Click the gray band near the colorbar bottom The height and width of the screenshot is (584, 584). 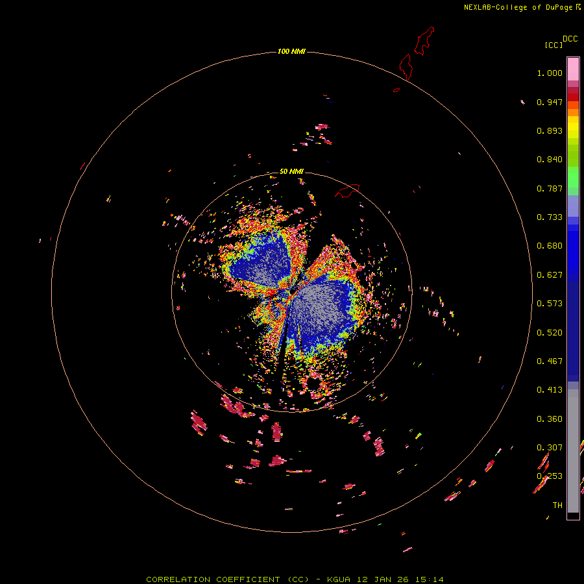[573, 451]
